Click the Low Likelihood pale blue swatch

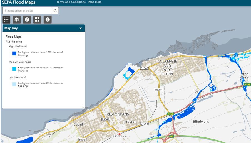point(14,84)
